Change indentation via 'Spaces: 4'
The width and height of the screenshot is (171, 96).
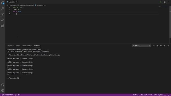tap(144, 95)
